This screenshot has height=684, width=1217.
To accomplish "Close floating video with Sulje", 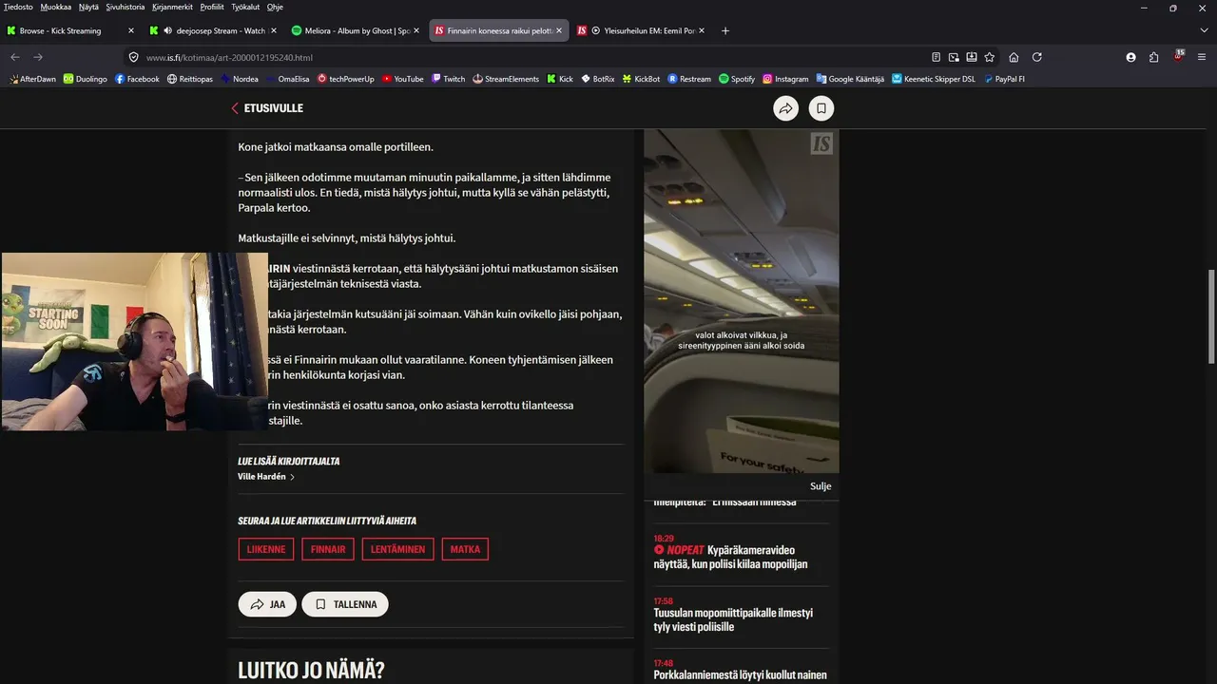I will (x=821, y=486).
